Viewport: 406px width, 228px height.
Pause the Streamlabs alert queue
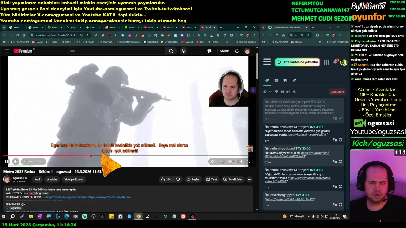(x=282, y=92)
